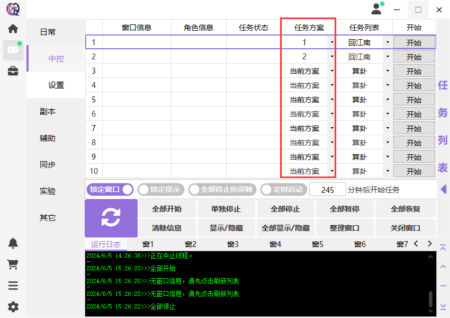Click the 全部停止 button
The height and width of the screenshot is (318, 450).
coord(285,209)
